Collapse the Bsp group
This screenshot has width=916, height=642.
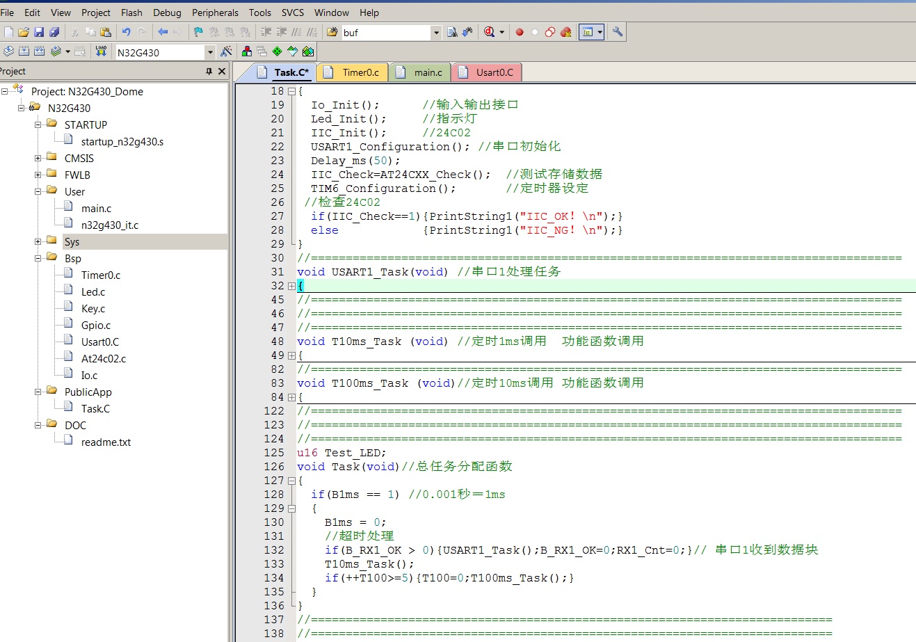click(x=38, y=259)
